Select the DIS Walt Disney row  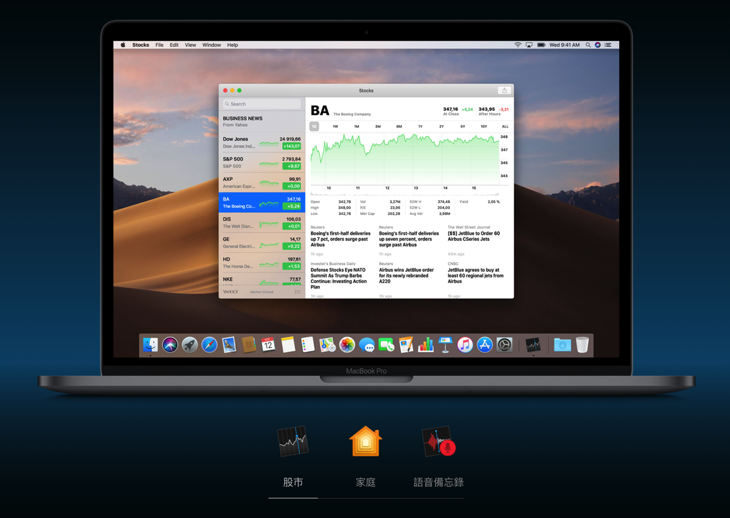tap(261, 222)
